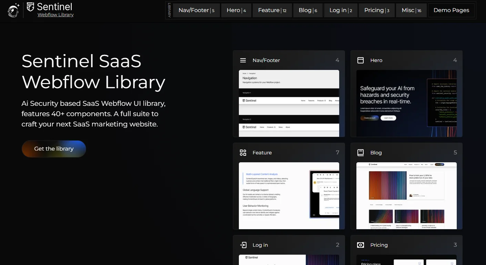Screen dimensions: 486x265
Task: Click the Hero card window icon
Action: (x=361, y=60)
